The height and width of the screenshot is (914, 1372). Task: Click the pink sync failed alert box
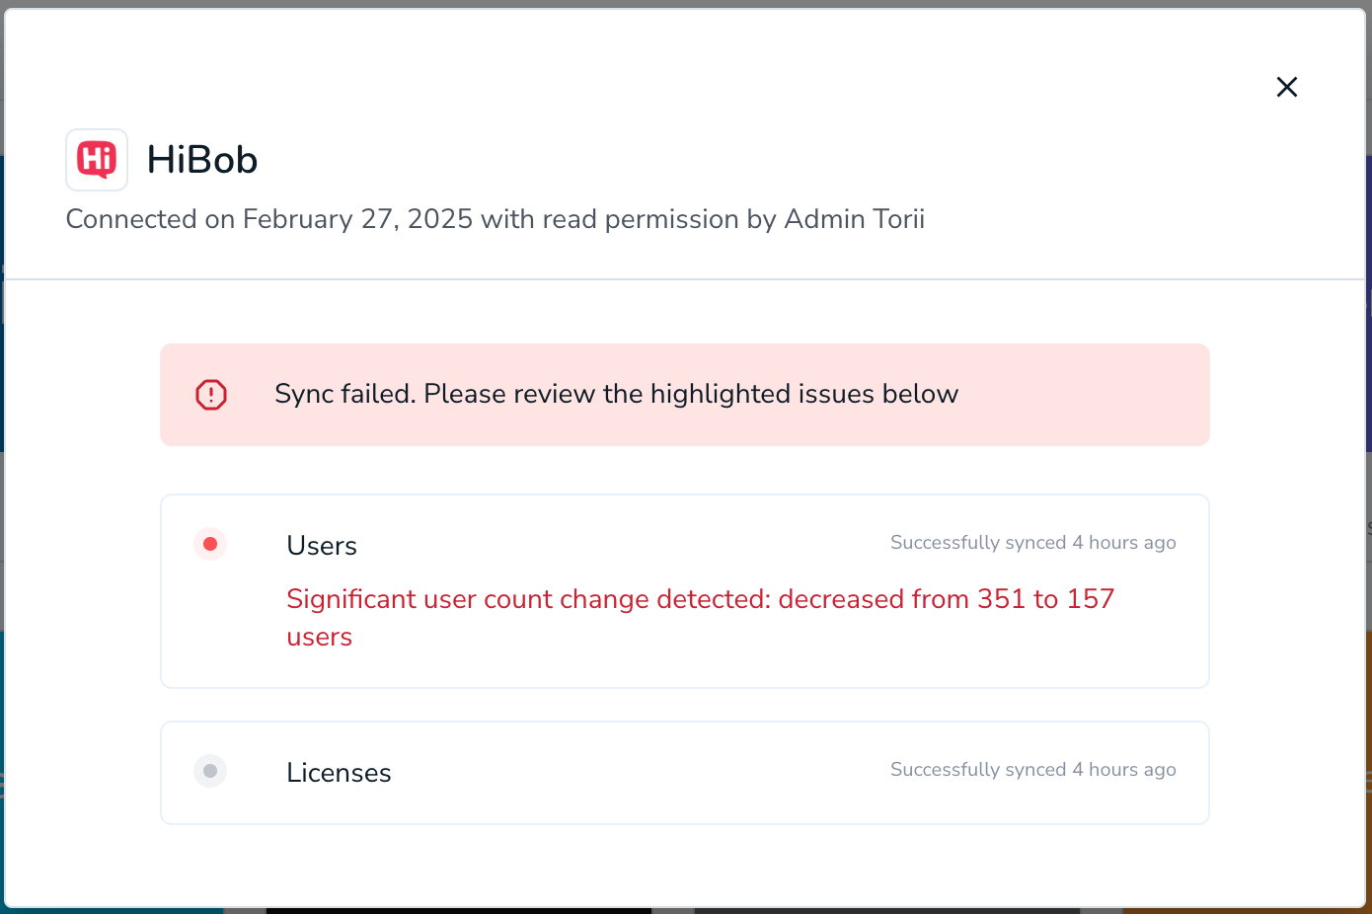(685, 395)
